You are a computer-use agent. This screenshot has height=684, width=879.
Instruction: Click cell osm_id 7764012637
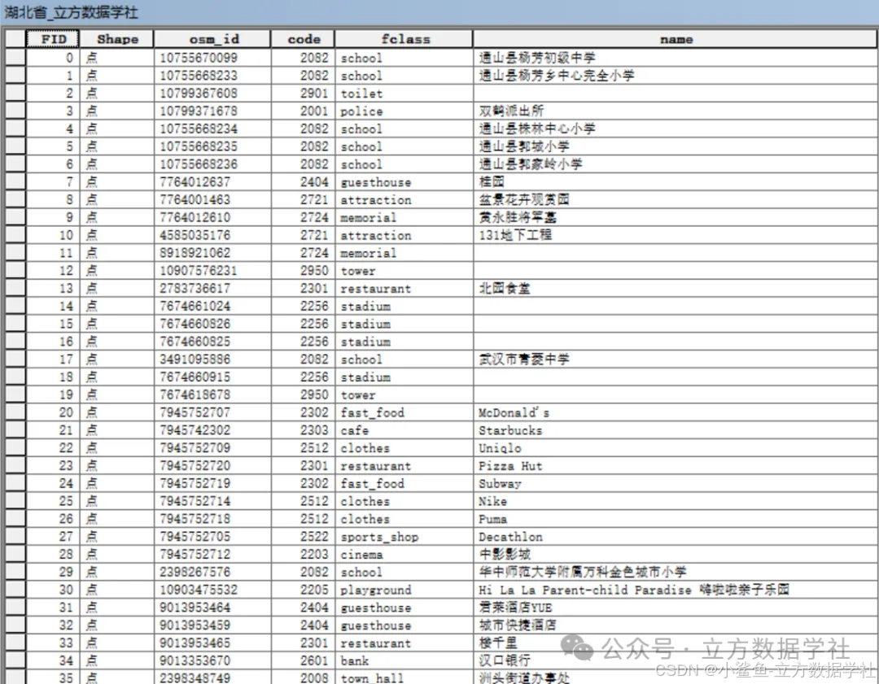[x=213, y=182]
